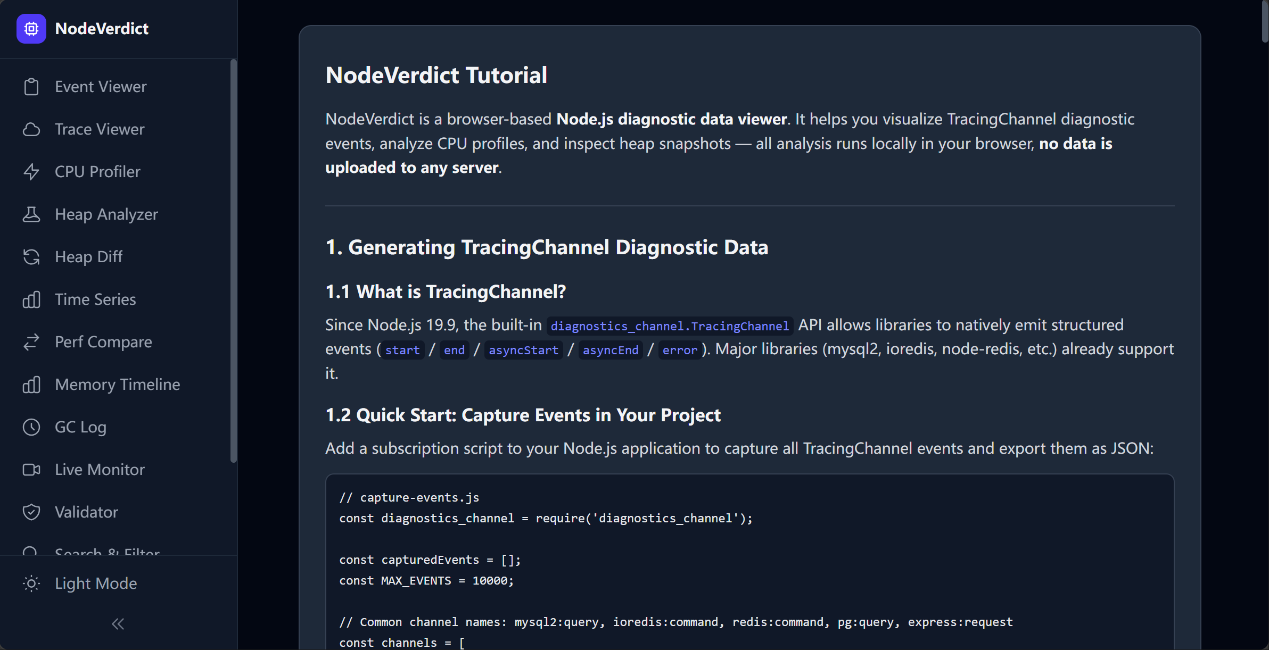Image resolution: width=1269 pixels, height=650 pixels.
Task: Click inline code 'diagnostics_channel.TracingChannel'
Action: click(670, 326)
